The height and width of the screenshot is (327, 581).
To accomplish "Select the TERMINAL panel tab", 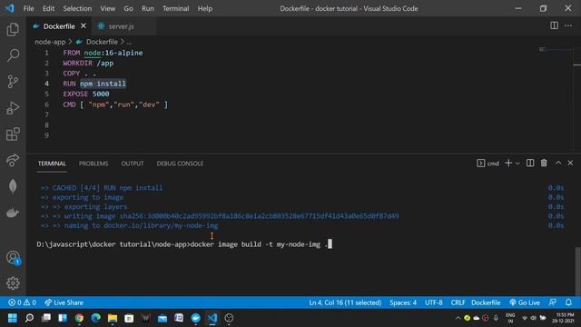I will pyautogui.click(x=52, y=163).
